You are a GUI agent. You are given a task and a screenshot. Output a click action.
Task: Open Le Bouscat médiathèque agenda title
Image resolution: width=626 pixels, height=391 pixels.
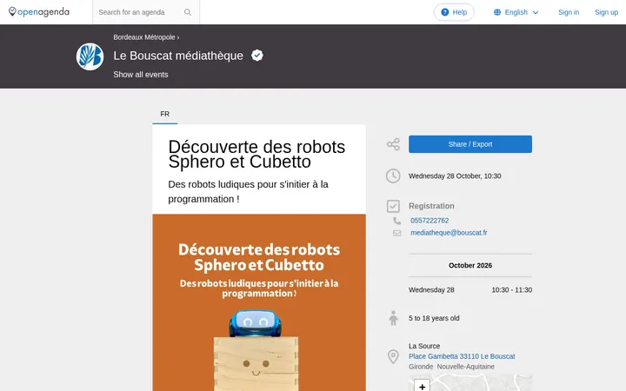tap(178, 56)
